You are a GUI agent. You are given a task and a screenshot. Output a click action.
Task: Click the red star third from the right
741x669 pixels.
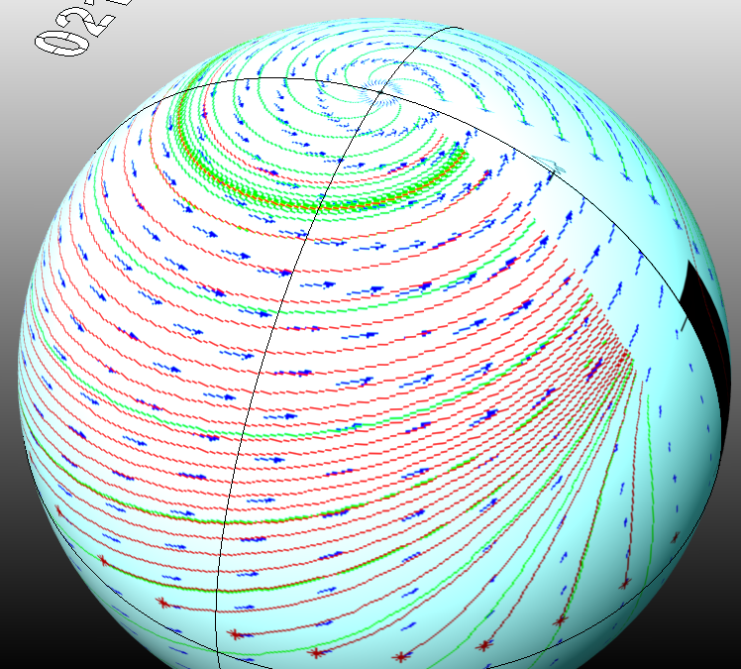(483, 646)
